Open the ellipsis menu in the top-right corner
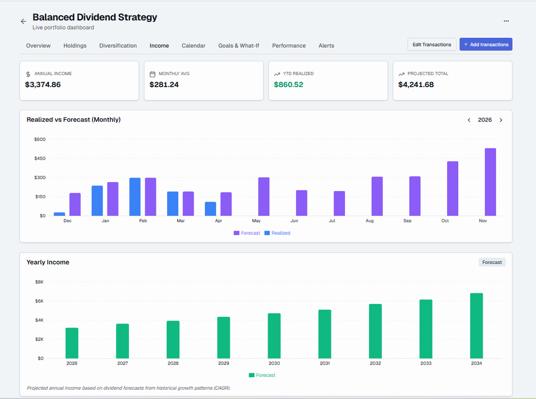 [506, 21]
